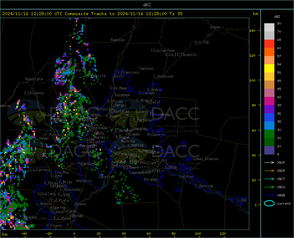Click the 'Mirador' map label
The image size is (294, 238).
pos(151,179)
